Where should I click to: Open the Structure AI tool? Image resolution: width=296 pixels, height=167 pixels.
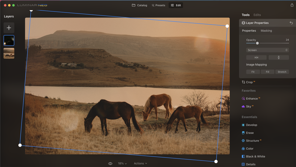252,141
